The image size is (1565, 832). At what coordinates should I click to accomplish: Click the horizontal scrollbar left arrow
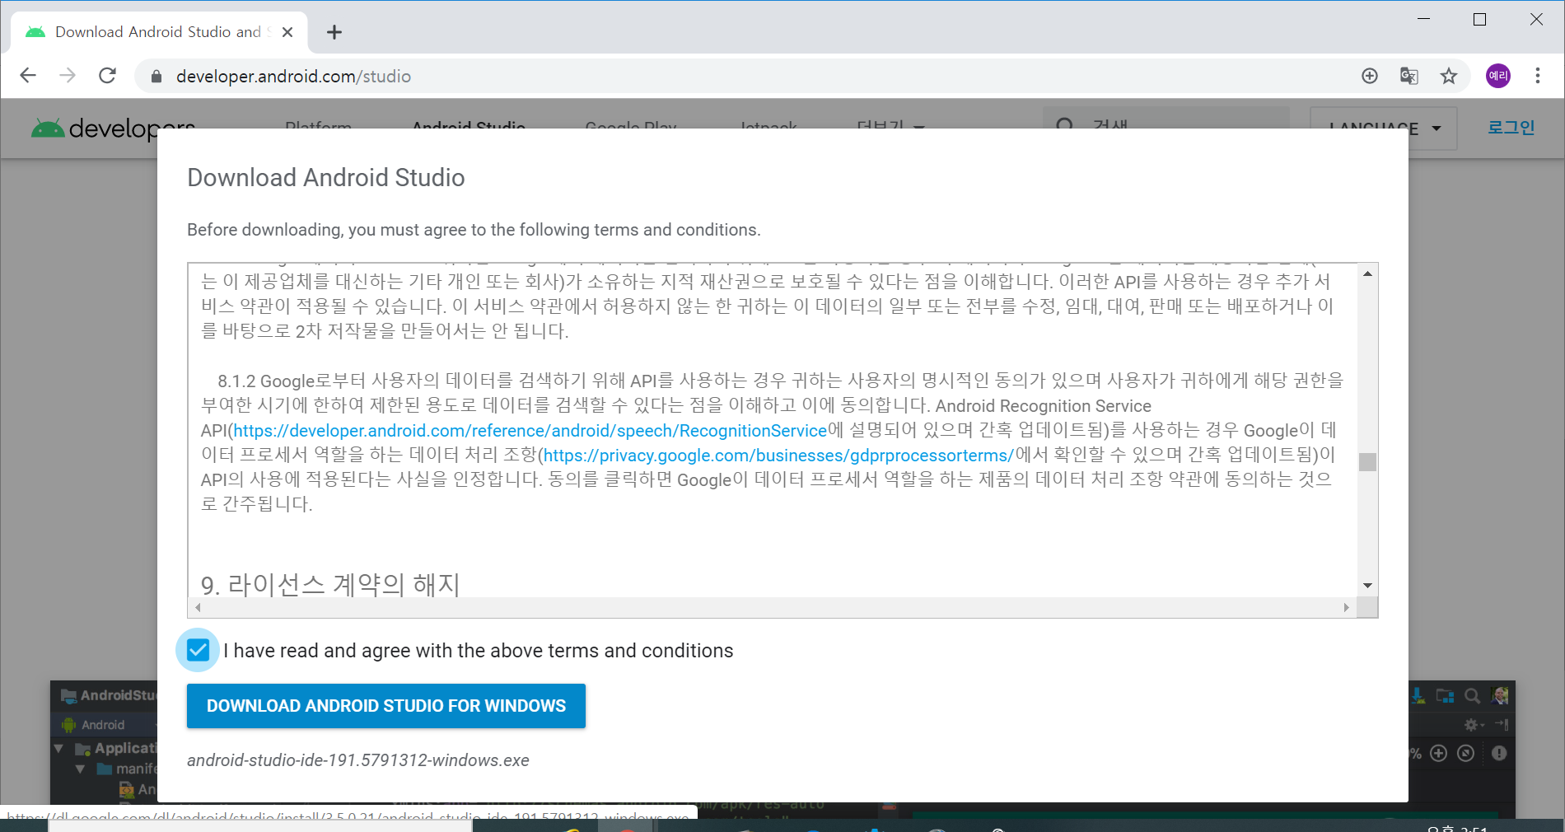tap(198, 608)
